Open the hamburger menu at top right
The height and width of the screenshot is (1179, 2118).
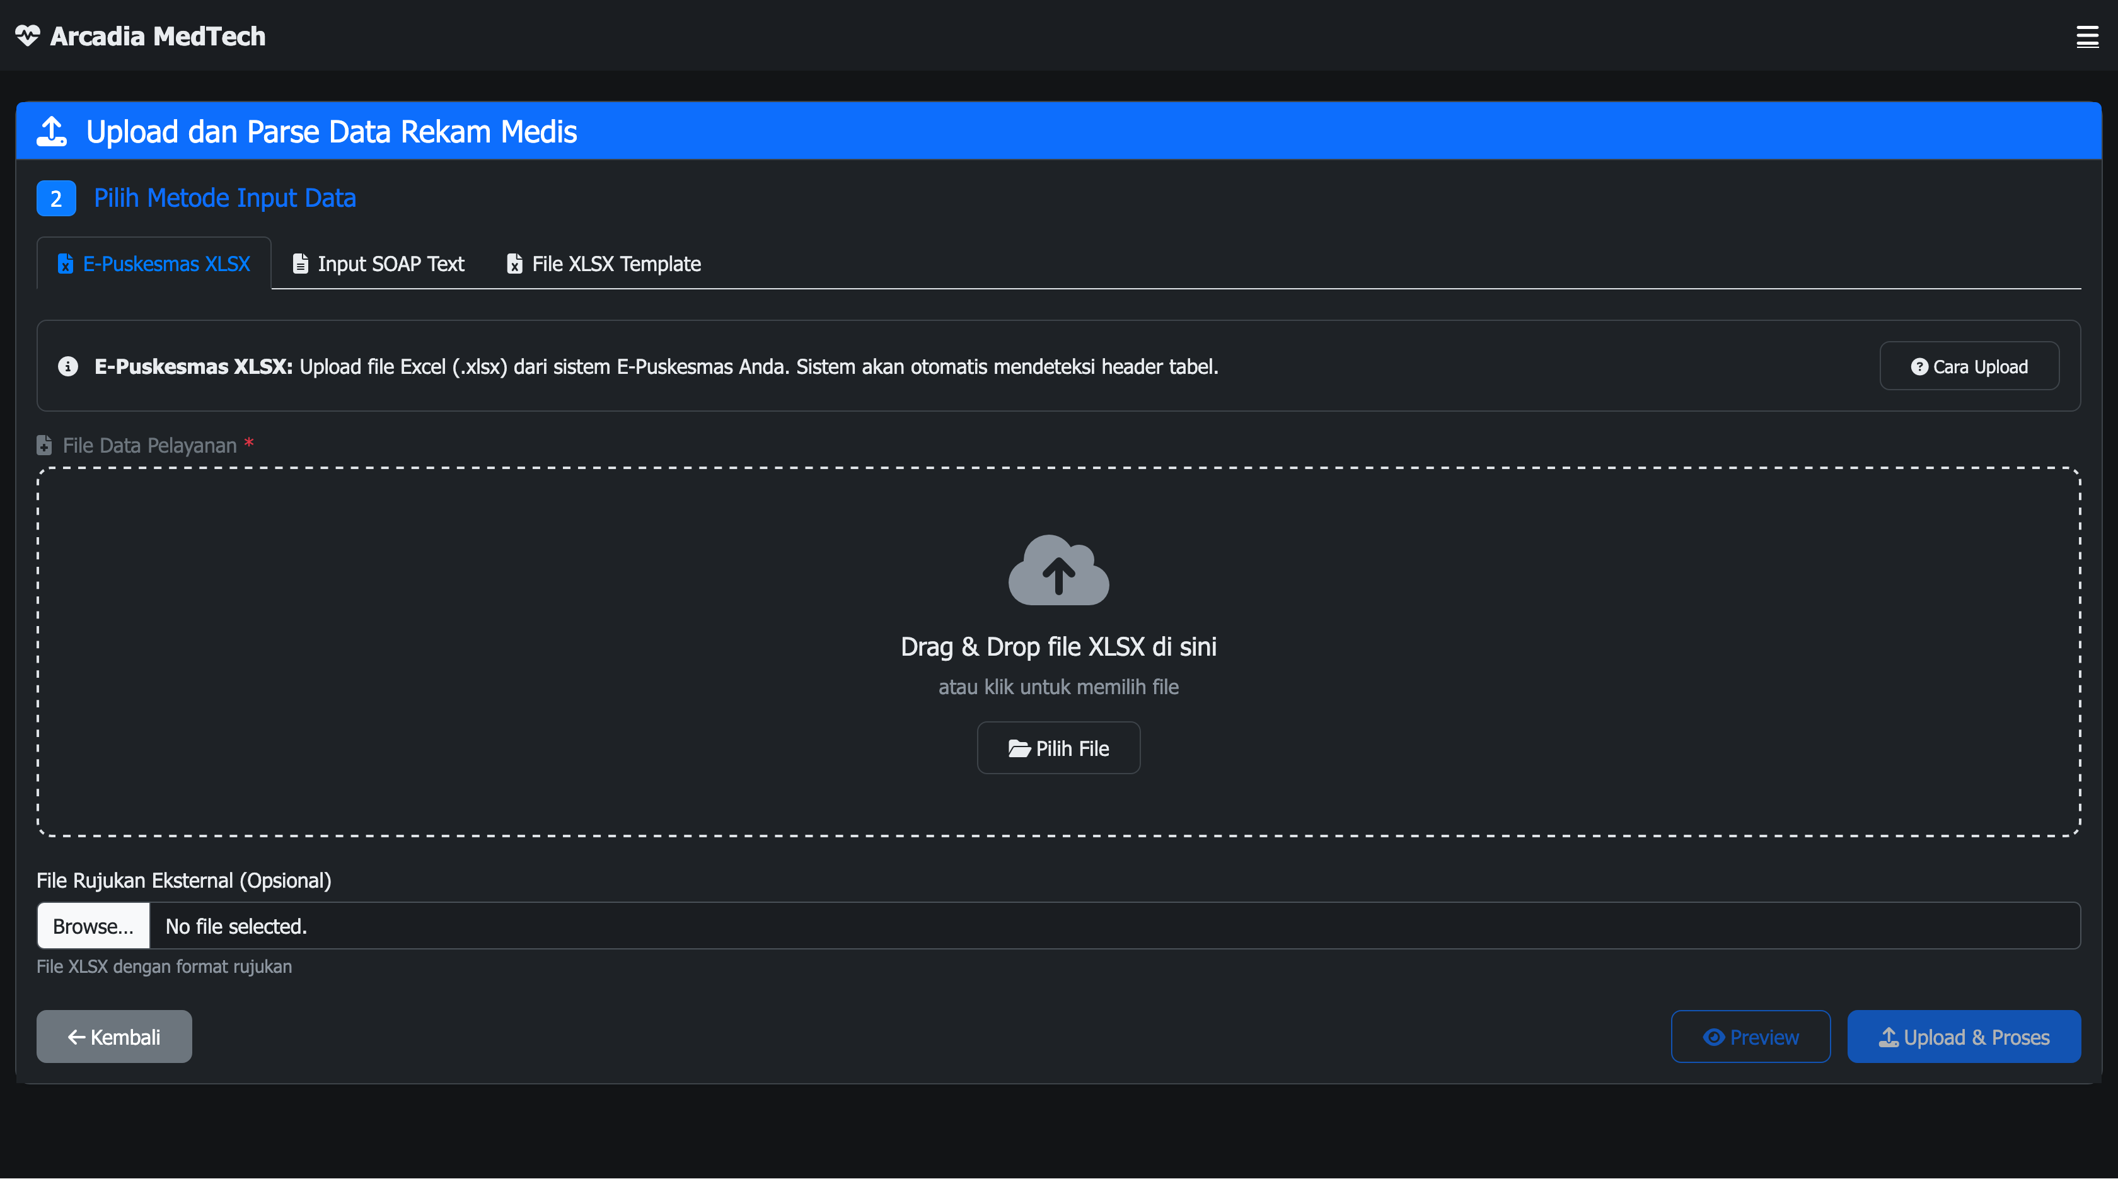[x=2086, y=37]
